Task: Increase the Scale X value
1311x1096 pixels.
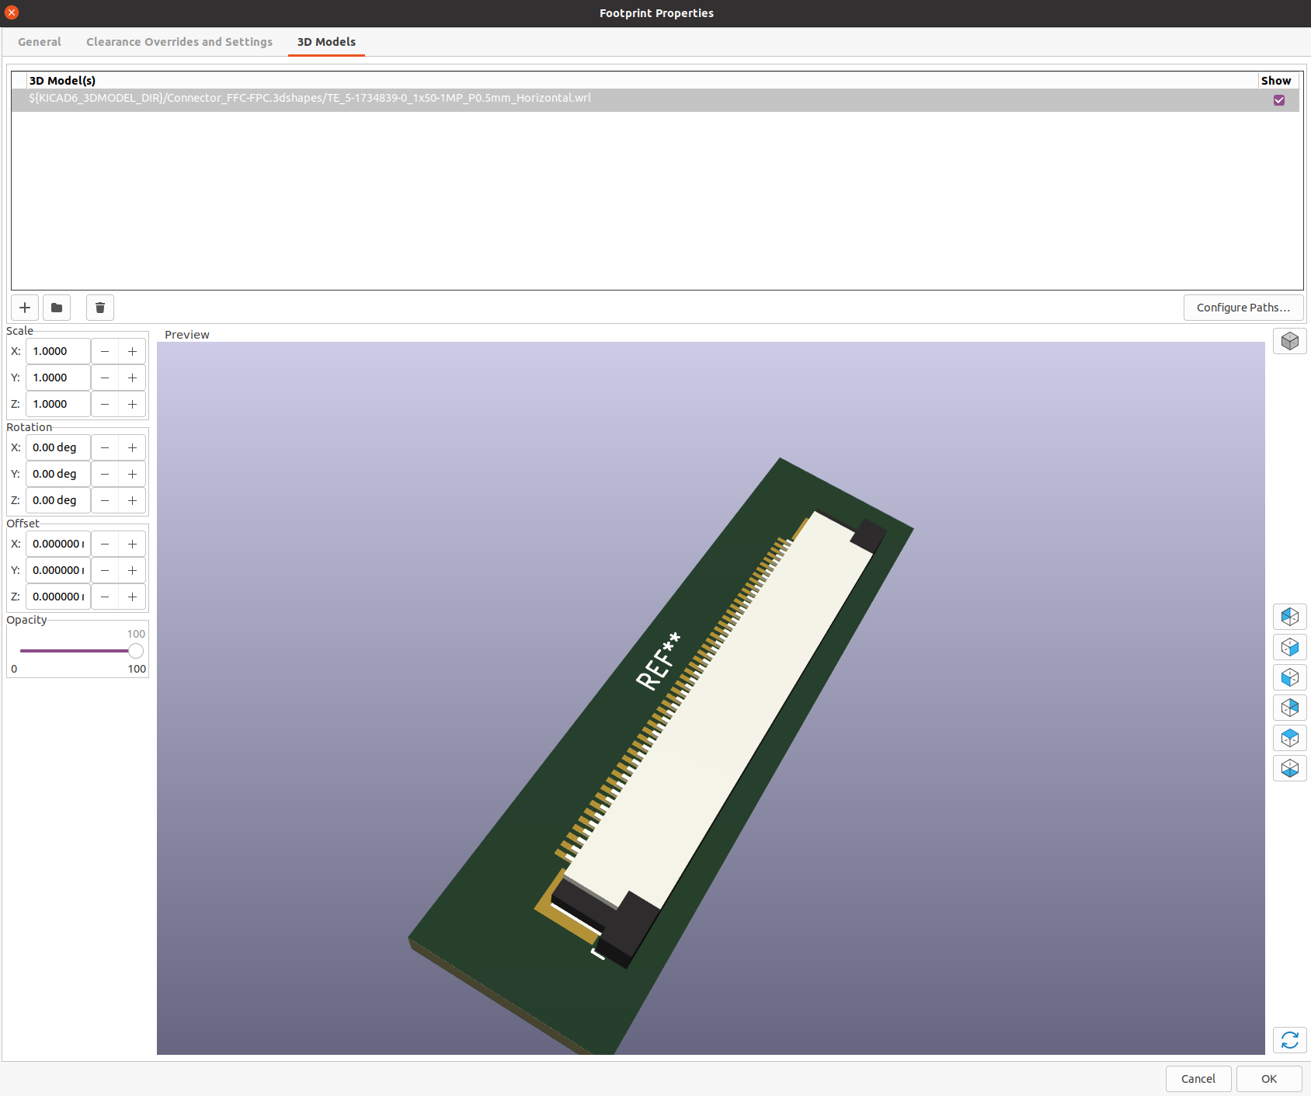Action: [x=133, y=351]
